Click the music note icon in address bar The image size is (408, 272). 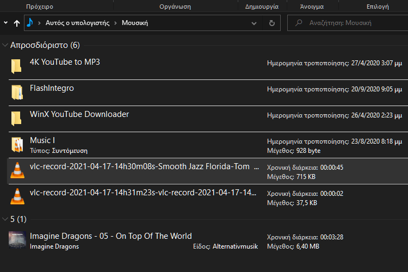tap(30, 23)
